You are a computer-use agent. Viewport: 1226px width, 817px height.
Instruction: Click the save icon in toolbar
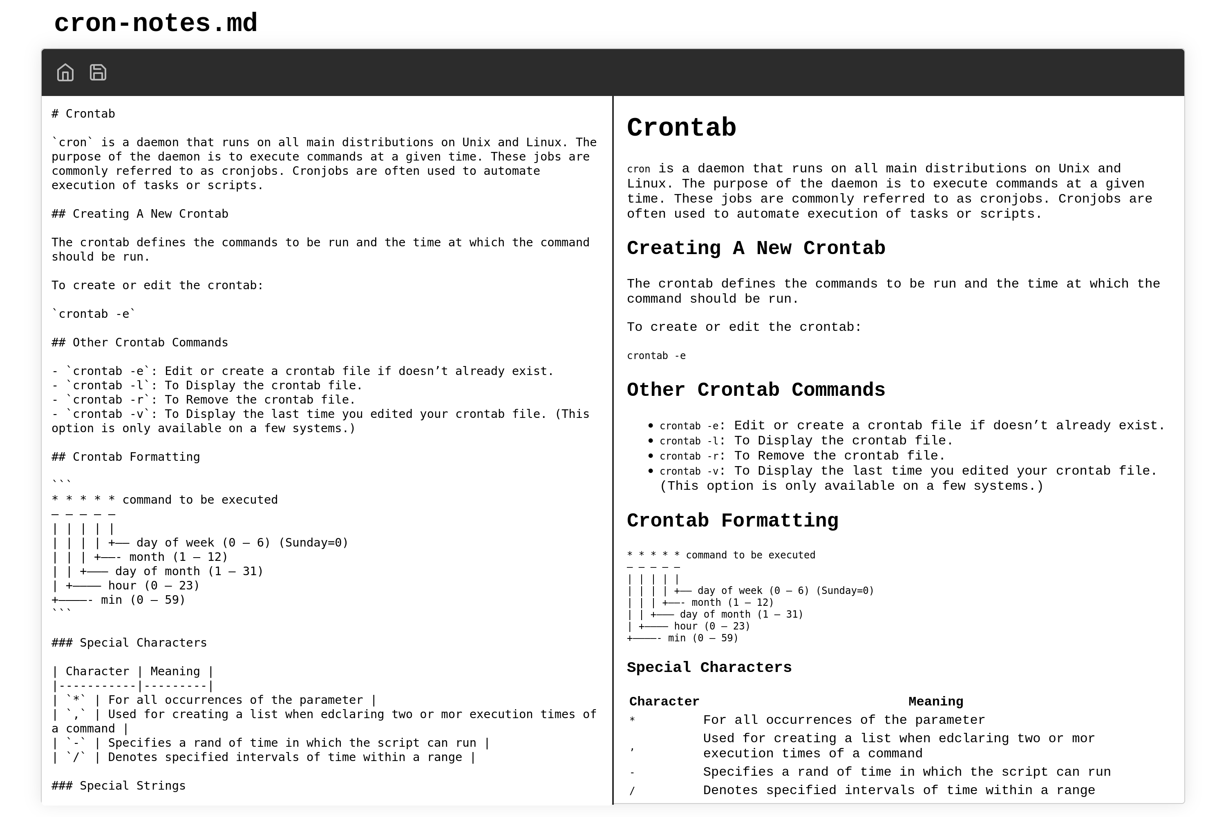coord(98,72)
